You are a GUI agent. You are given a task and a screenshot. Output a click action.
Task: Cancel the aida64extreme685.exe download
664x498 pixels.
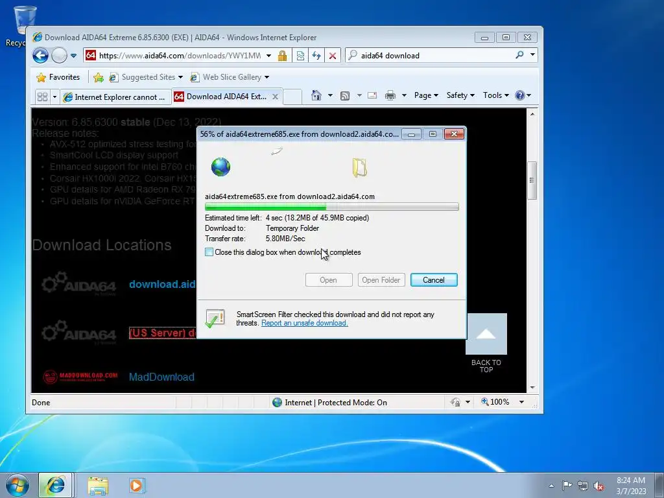click(434, 280)
